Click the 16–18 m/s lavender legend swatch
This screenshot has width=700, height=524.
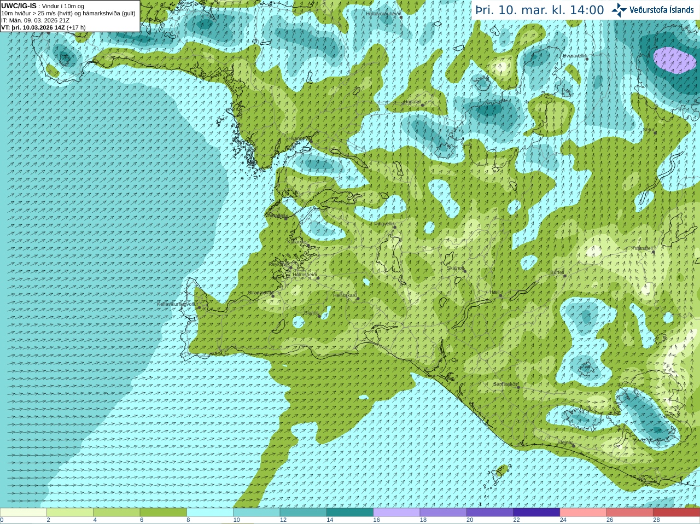point(396,513)
